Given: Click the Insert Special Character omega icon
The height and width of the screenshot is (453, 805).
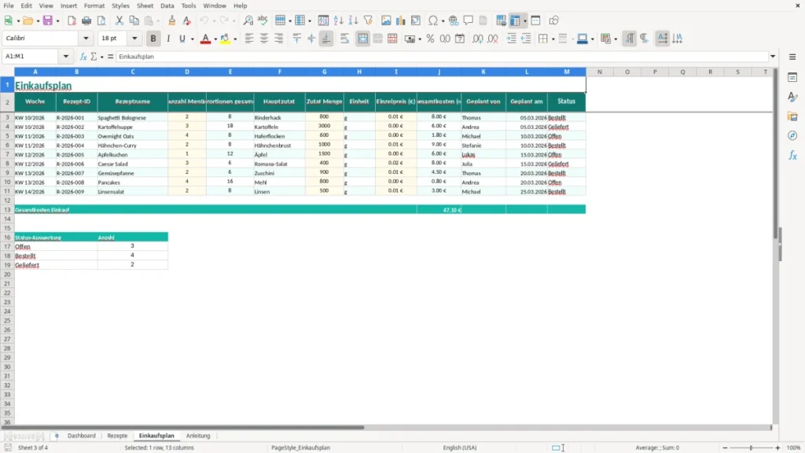Looking at the screenshot, I should coord(433,20).
